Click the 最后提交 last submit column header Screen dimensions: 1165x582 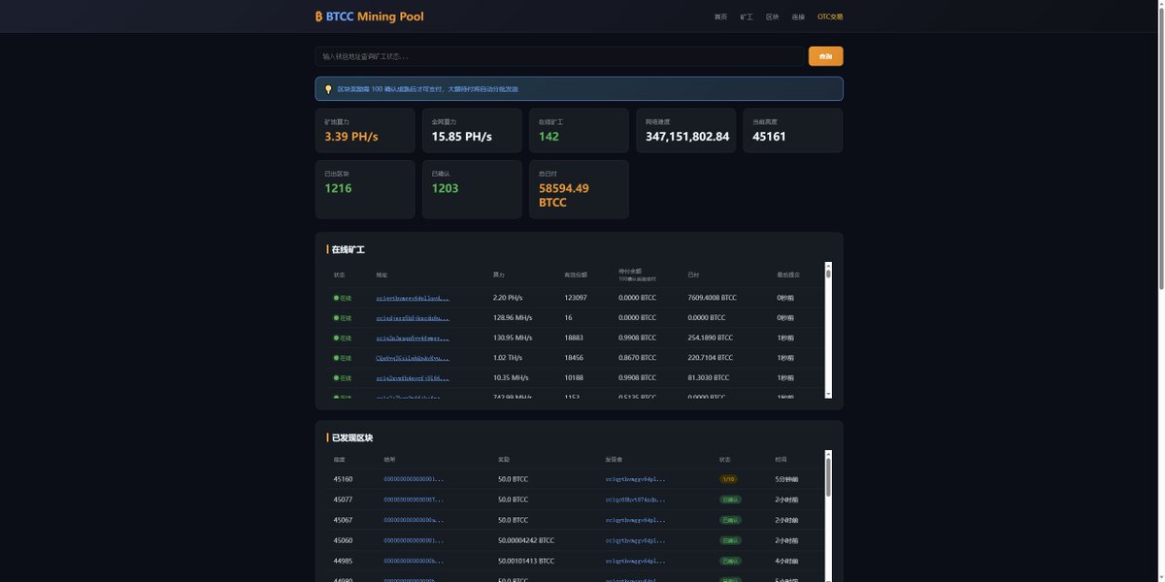[788, 275]
